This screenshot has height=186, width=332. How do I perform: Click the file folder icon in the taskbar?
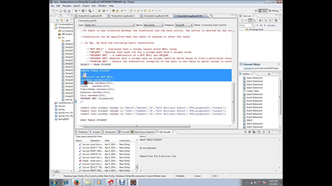tap(88, 182)
